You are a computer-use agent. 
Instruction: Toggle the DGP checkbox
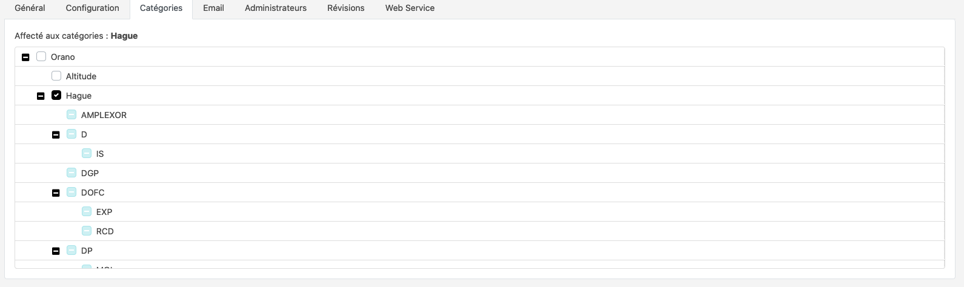tap(71, 173)
